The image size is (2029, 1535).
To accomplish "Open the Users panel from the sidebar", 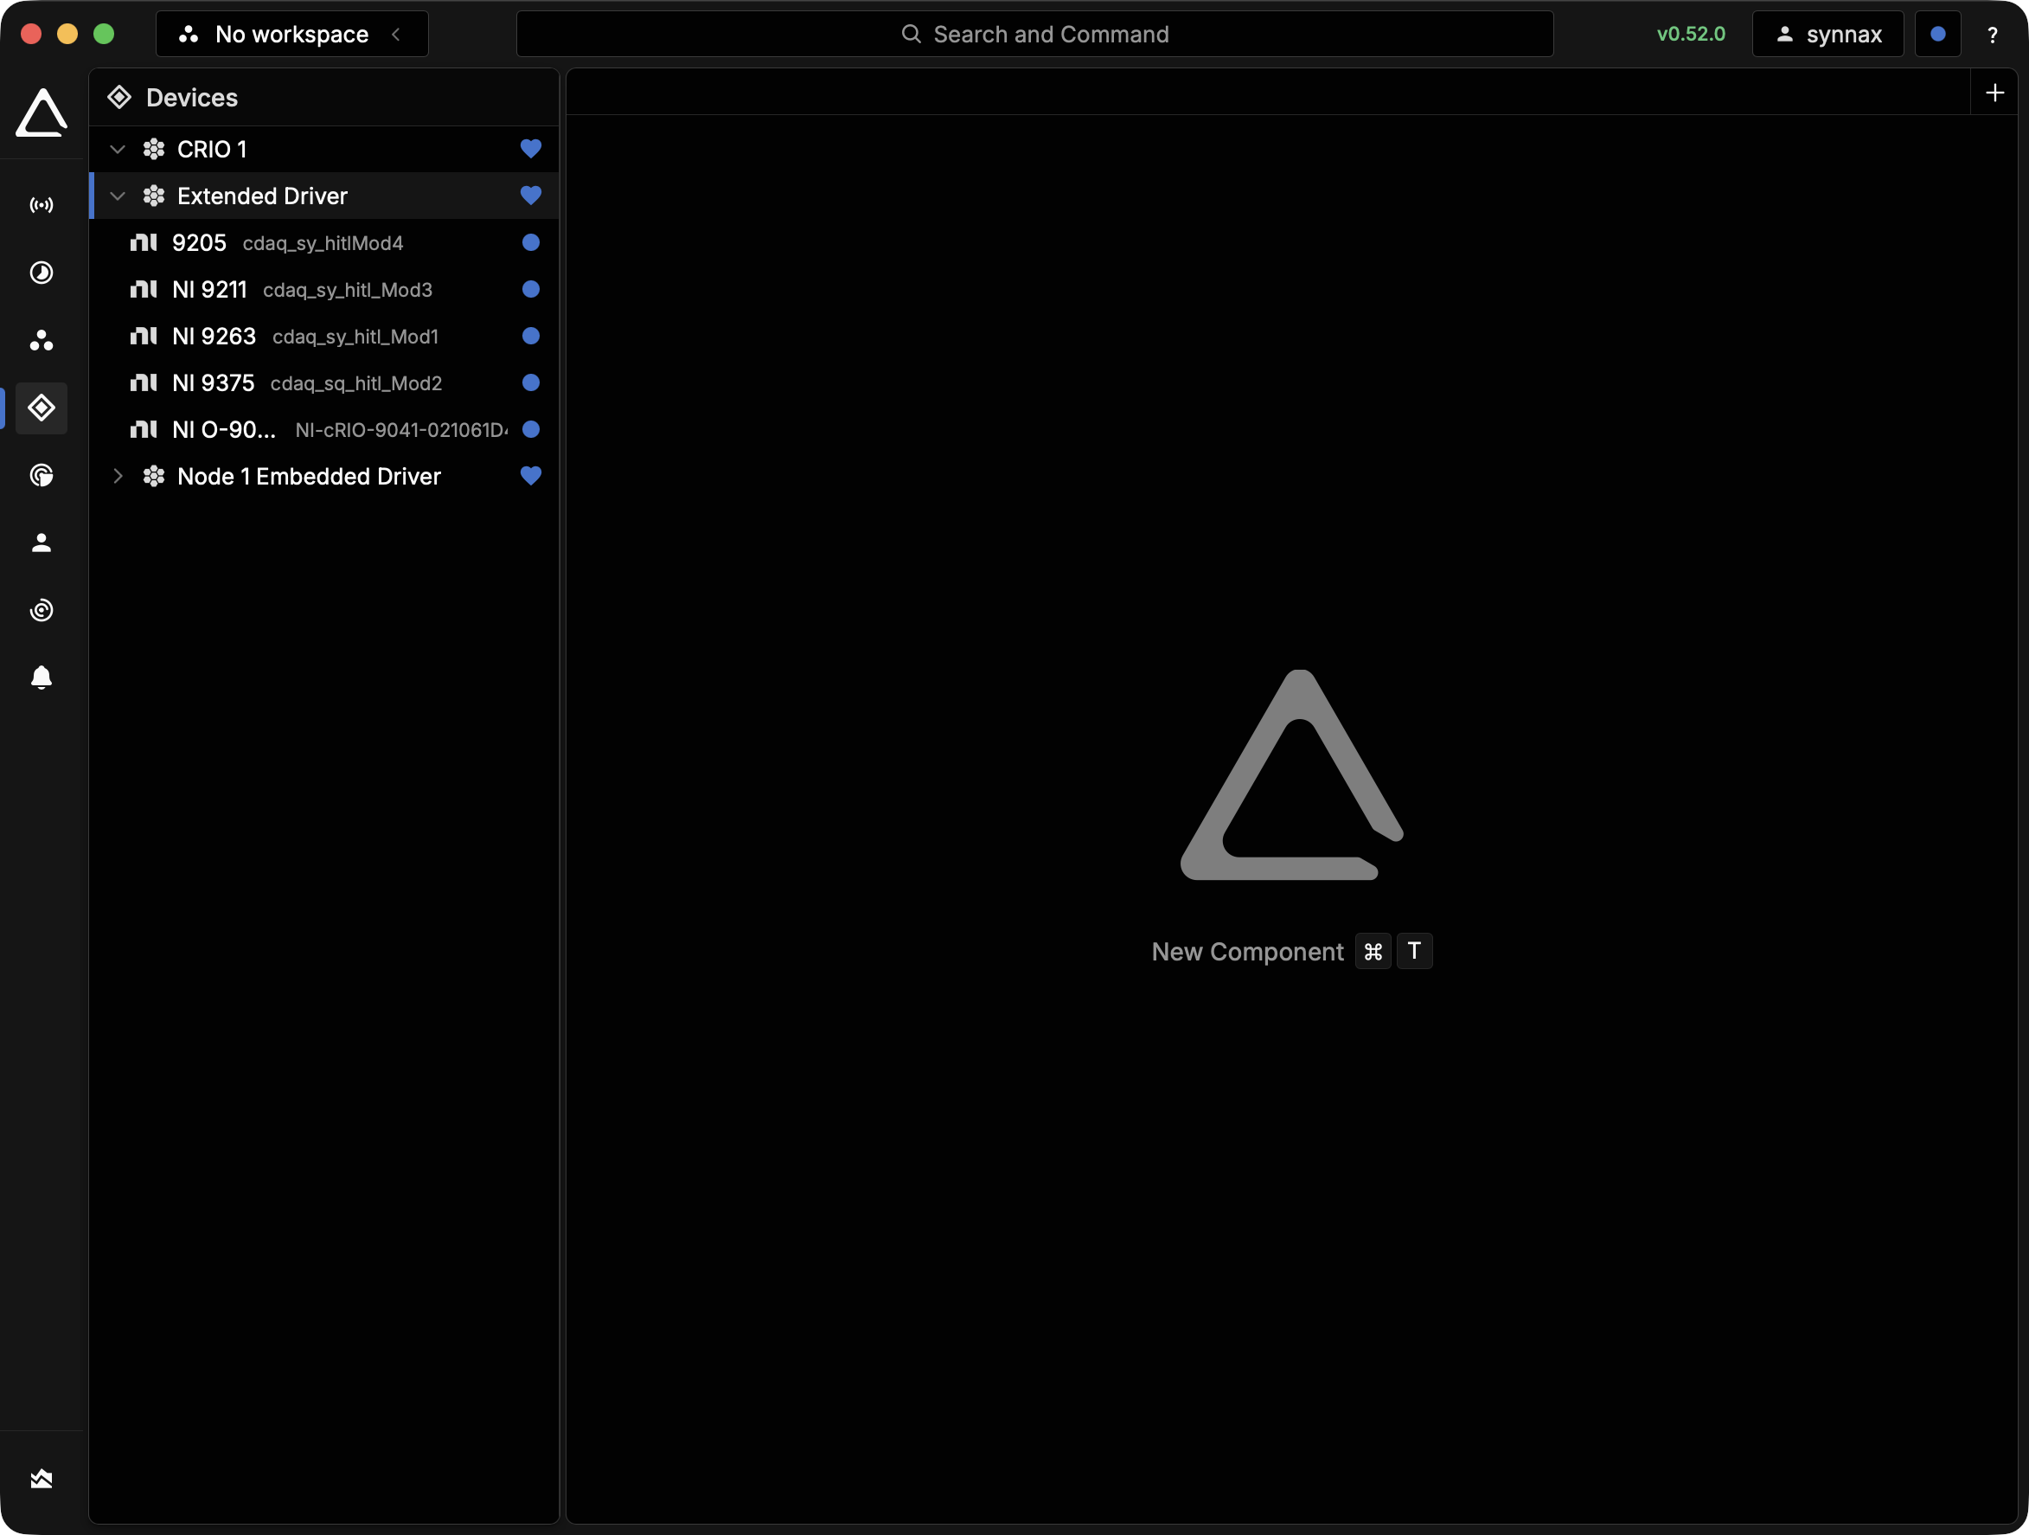I will [42, 543].
